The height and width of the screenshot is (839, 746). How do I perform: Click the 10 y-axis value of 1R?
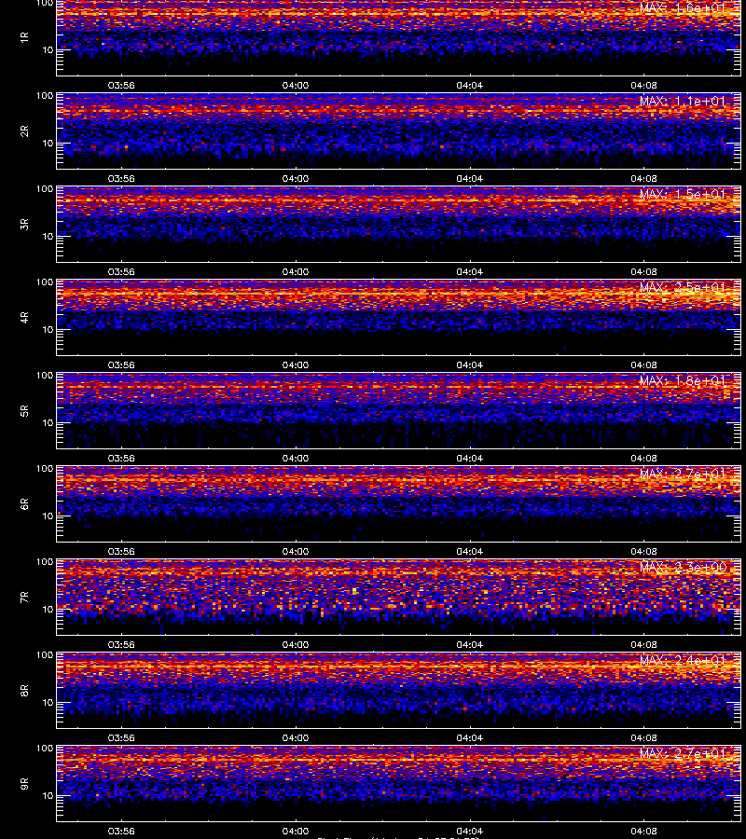(x=48, y=49)
